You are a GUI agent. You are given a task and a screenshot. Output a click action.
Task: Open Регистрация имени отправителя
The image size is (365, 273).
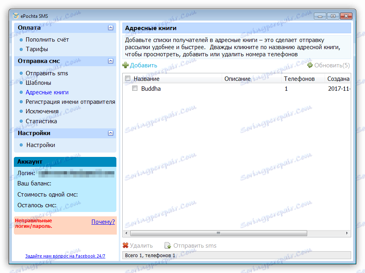tap(70, 102)
